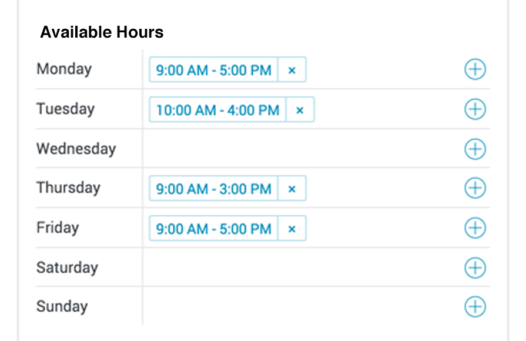Screen dimensions: 526x341
Task: Add a time slot to Tuesday
Action: tap(475, 109)
